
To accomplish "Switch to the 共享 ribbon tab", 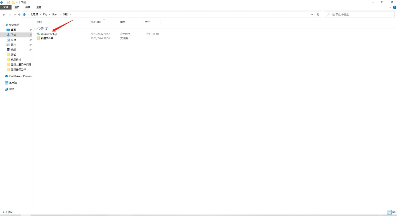I will (28, 7).
